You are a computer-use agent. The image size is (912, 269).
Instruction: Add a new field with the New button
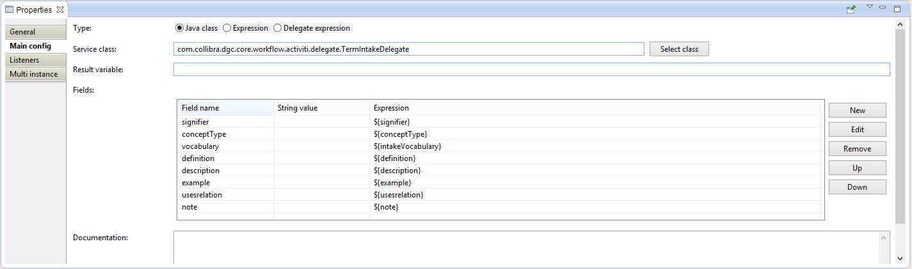(858, 111)
